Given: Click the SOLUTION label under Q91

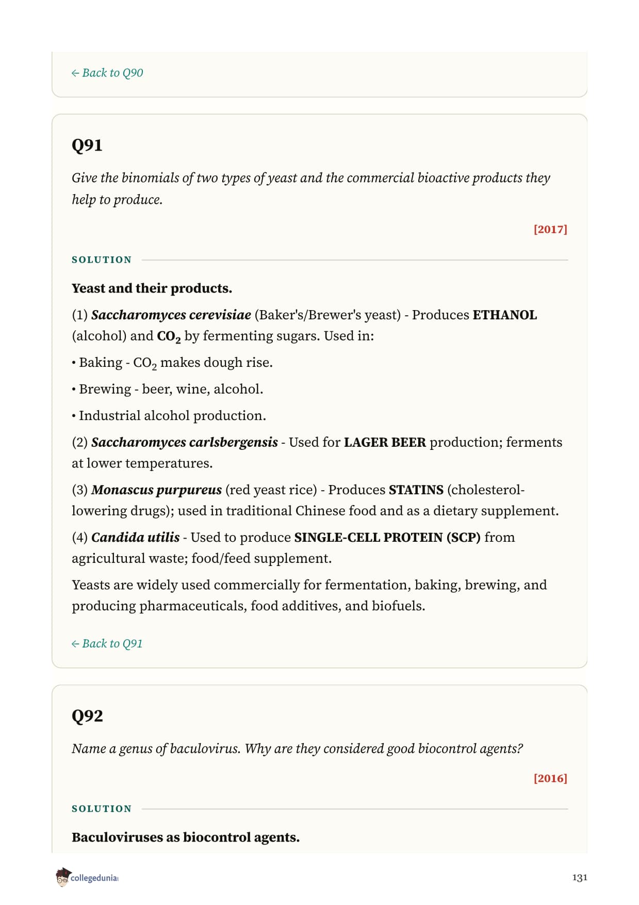Looking at the screenshot, I should pyautogui.click(x=102, y=260).
